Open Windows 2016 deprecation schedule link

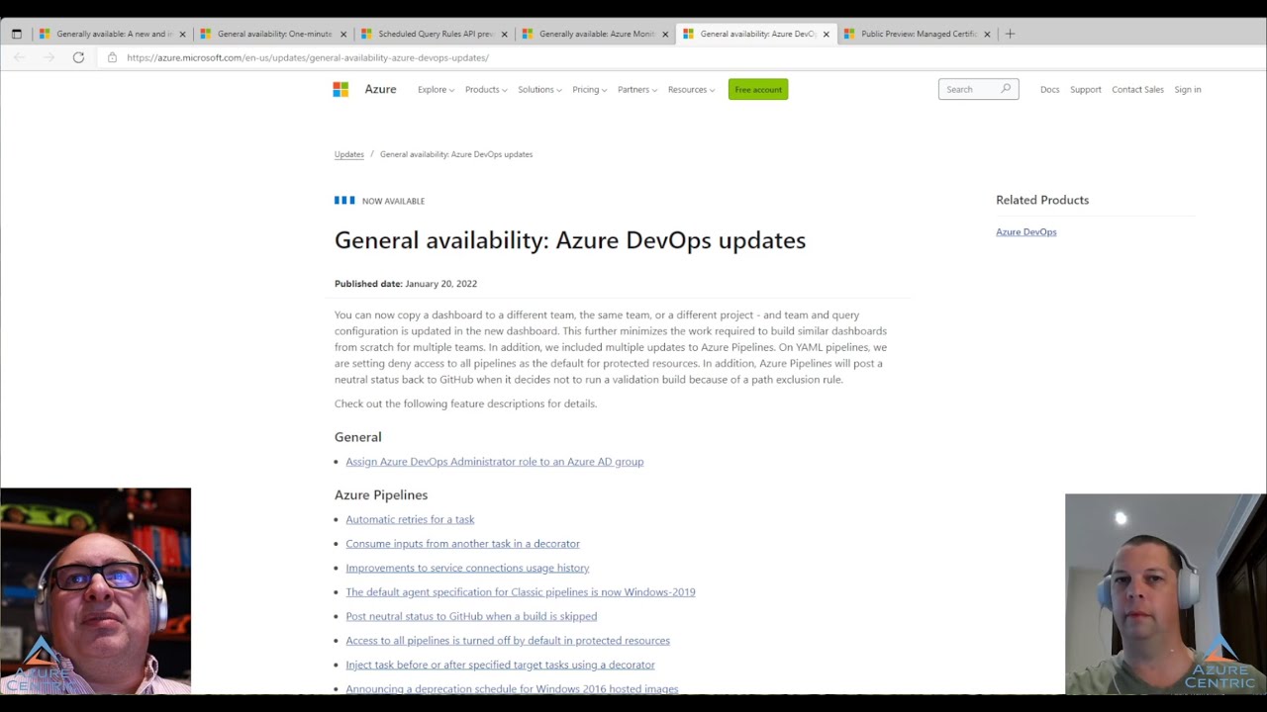512,689
